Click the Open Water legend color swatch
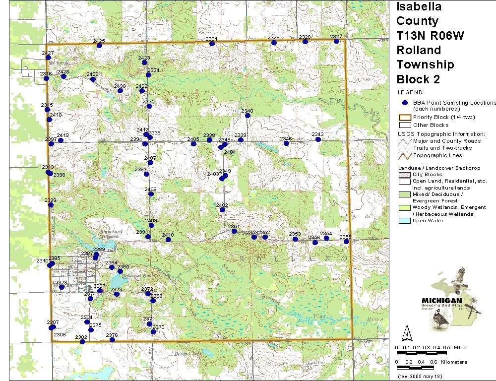Image resolution: width=496 pixels, height=381 pixels. click(x=404, y=221)
